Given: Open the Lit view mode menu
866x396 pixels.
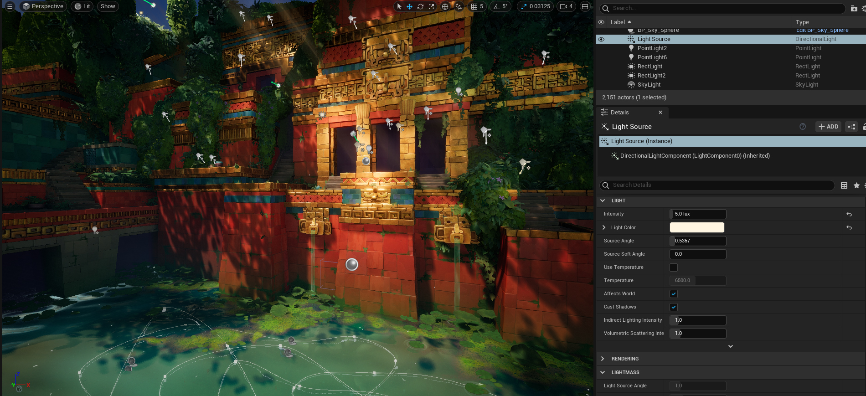Looking at the screenshot, I should tap(82, 6).
